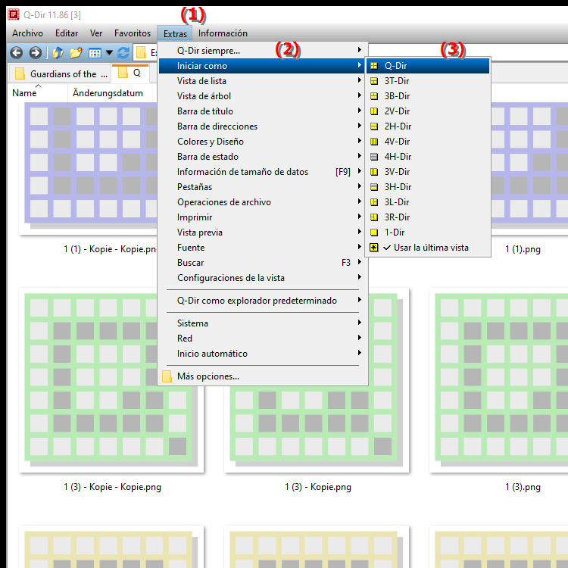Click the Forward navigation arrow icon
Viewport: 568px width, 568px height.
[x=35, y=53]
